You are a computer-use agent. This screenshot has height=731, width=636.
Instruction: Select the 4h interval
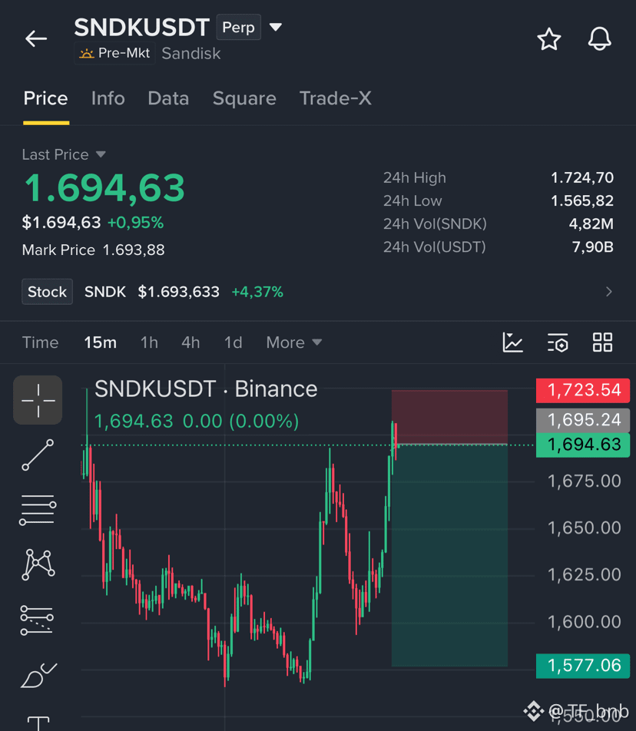(190, 342)
